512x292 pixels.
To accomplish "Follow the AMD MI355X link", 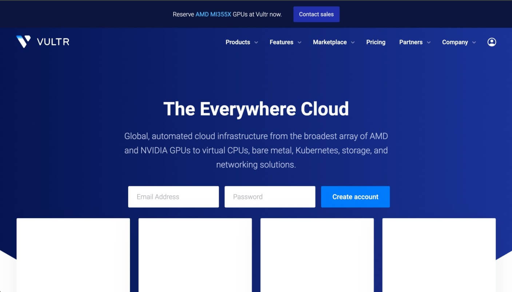I will click(213, 15).
